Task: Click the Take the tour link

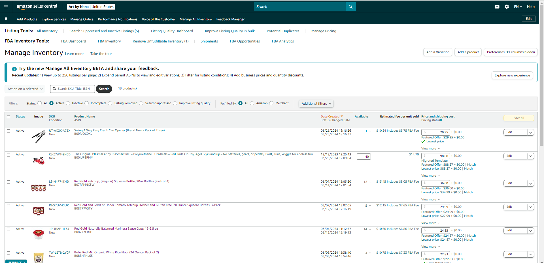Action: point(101,54)
